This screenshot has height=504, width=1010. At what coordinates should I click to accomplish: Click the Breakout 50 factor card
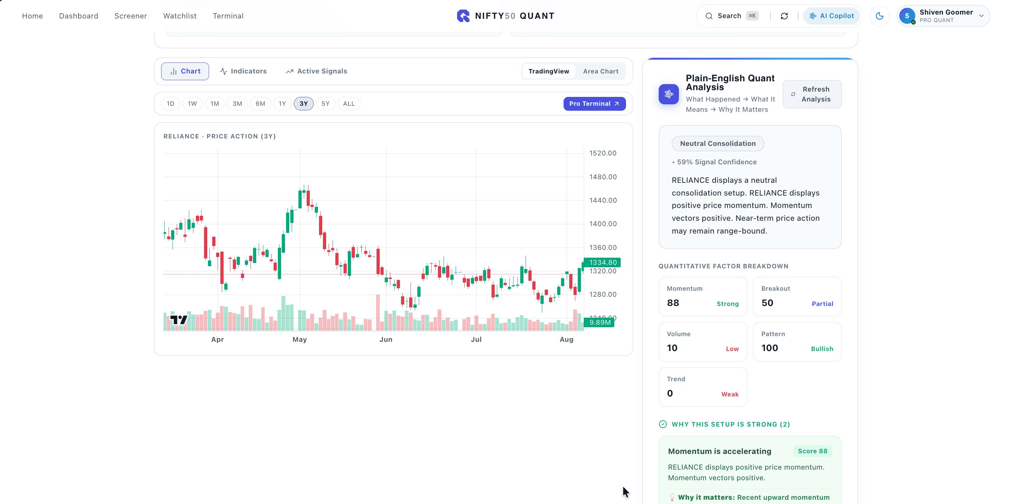click(x=797, y=296)
